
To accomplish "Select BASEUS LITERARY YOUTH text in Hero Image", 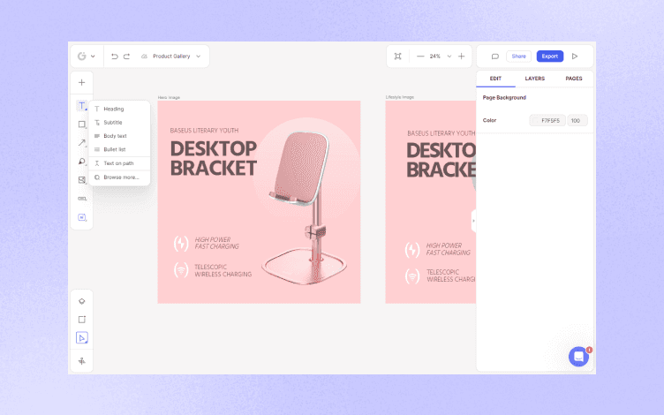I will coord(204,131).
